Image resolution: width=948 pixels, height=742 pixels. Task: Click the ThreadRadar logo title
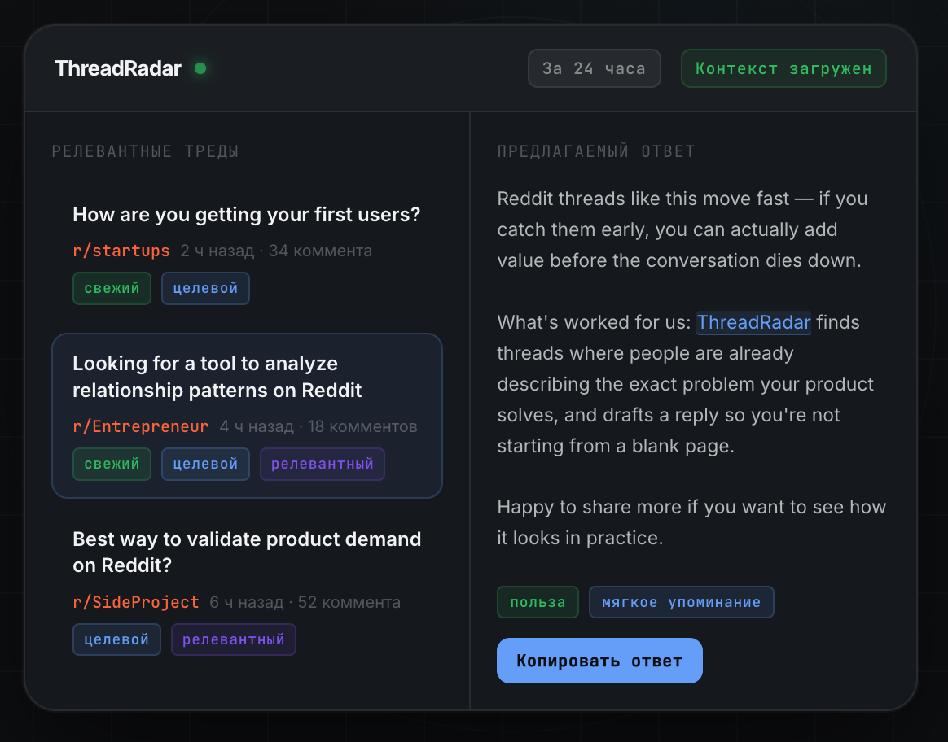(118, 68)
